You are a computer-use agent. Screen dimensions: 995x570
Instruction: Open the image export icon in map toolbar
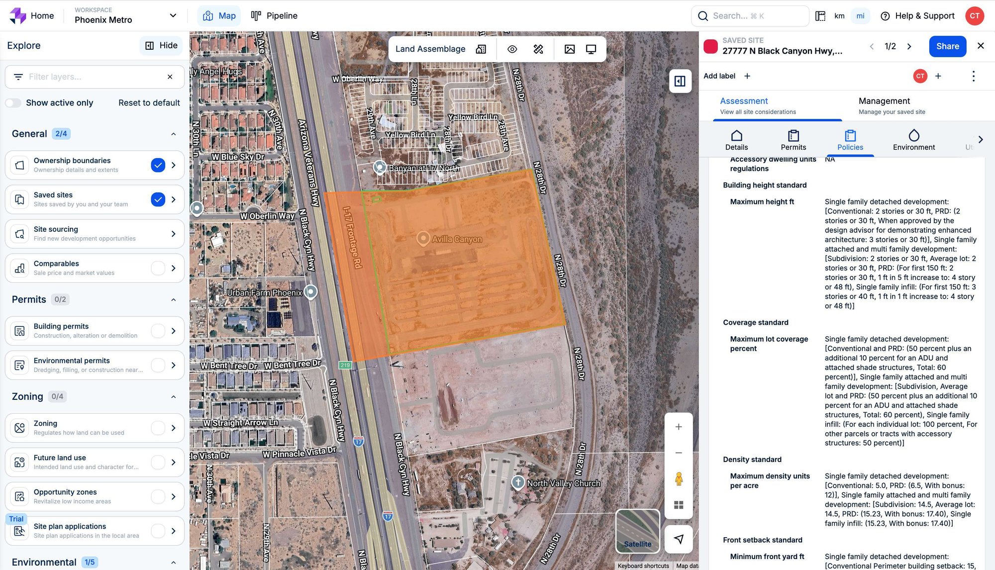[x=569, y=49]
